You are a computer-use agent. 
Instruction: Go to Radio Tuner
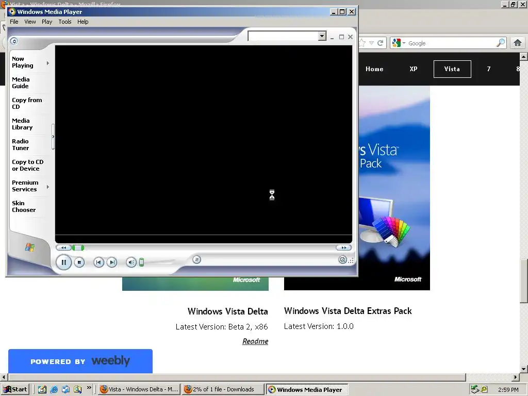(20, 144)
